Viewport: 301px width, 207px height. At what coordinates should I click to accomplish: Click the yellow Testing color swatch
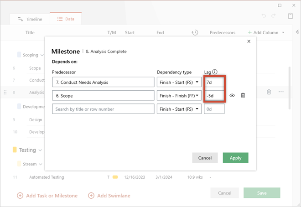15,150
